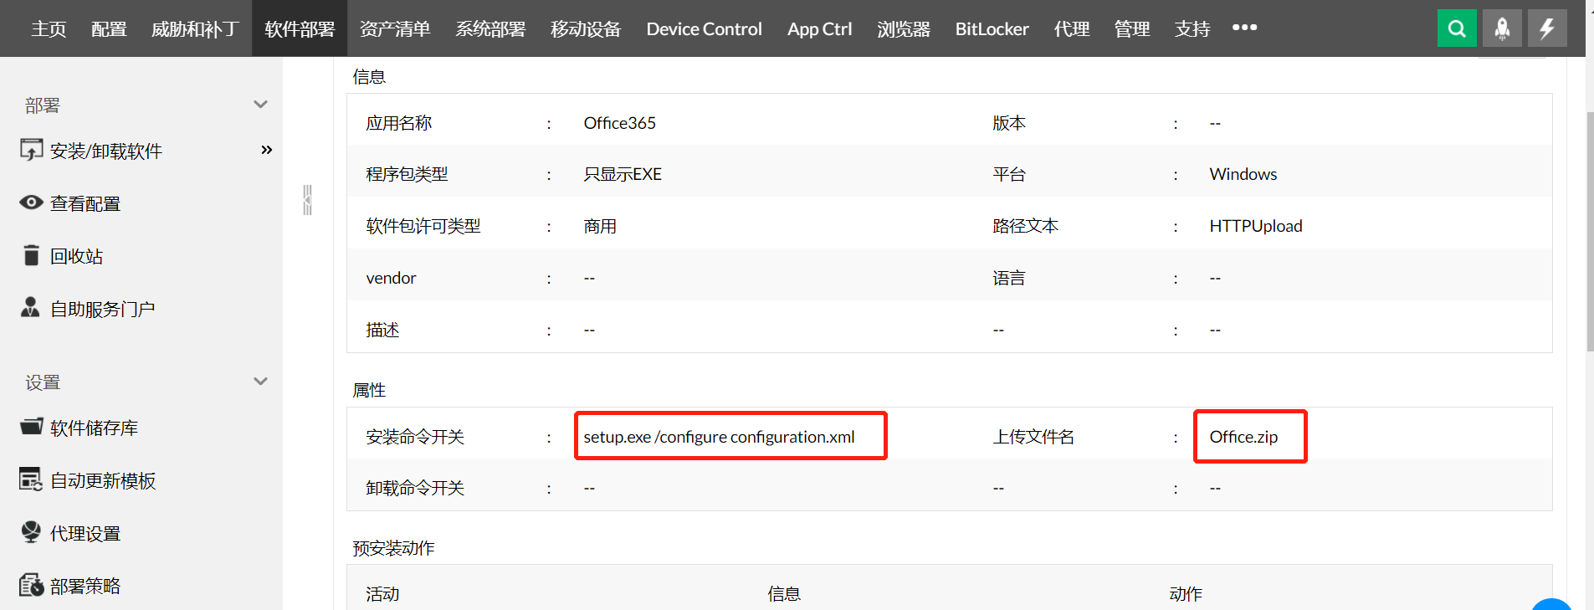Viewport: 1594px width, 610px height.
Task: Open the Device Control tab
Action: pyautogui.click(x=704, y=29)
